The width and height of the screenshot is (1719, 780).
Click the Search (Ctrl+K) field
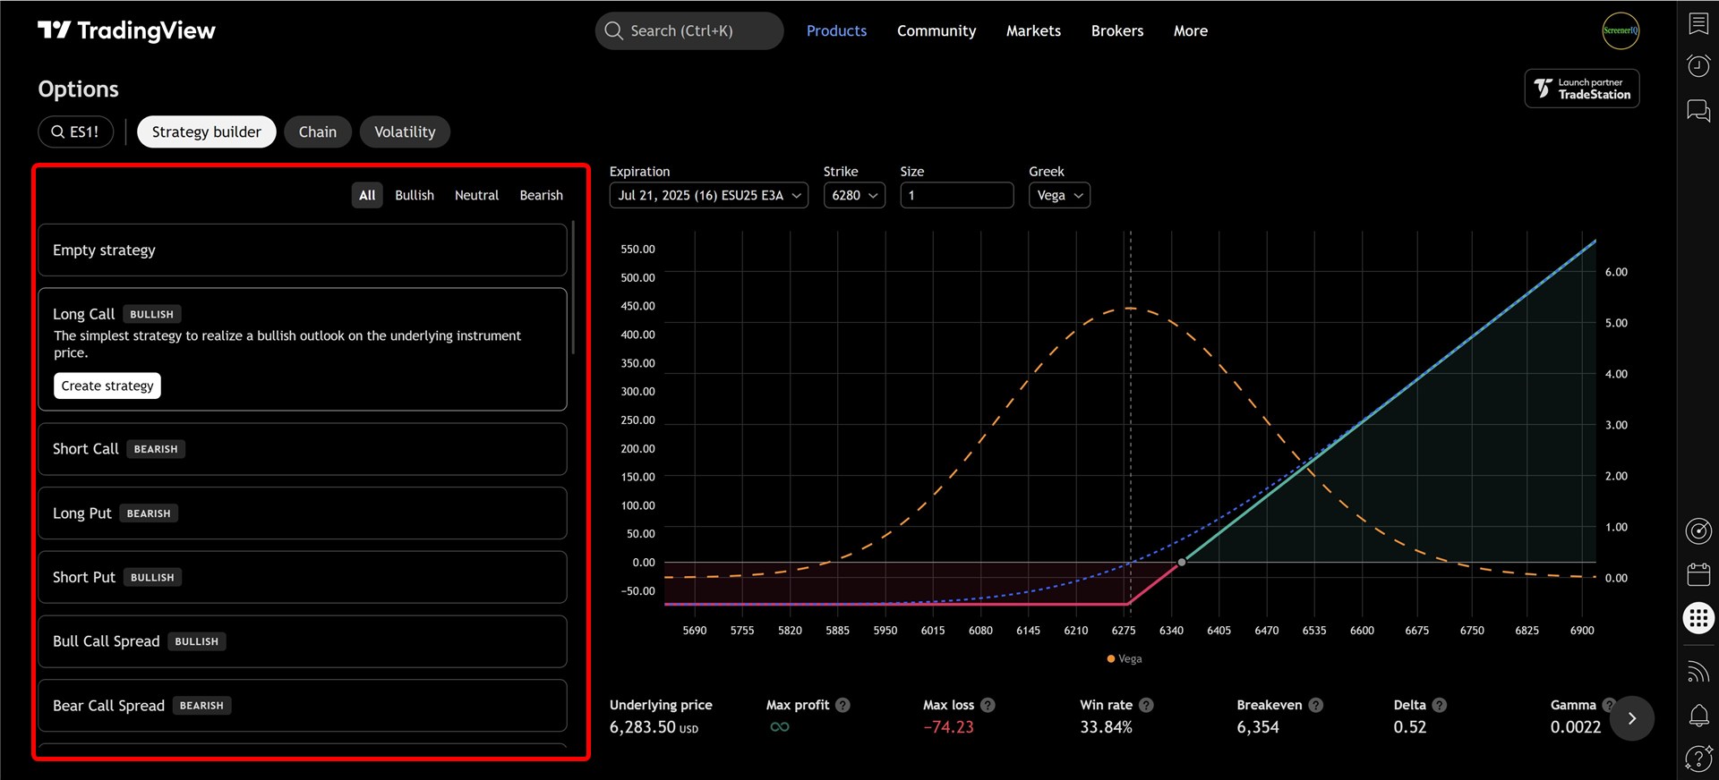click(x=689, y=30)
